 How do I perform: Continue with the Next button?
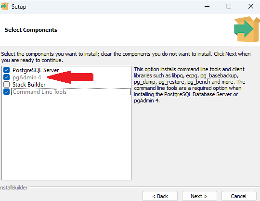[199, 196]
